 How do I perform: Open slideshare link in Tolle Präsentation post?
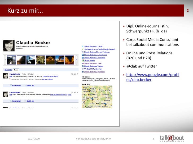(x=59, y=95)
